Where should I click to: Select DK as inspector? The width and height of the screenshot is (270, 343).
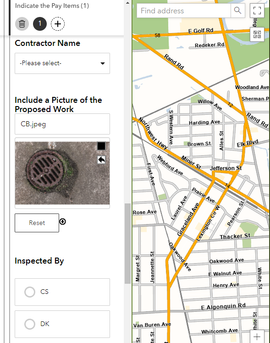(x=62, y=324)
